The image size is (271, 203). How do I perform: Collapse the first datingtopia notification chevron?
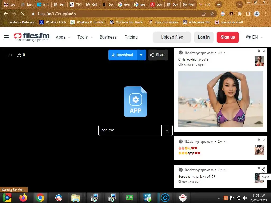[224, 53]
